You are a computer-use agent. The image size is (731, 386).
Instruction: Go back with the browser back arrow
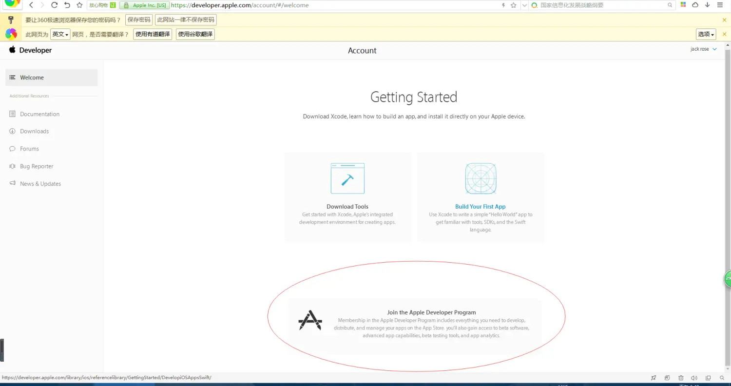click(x=31, y=5)
